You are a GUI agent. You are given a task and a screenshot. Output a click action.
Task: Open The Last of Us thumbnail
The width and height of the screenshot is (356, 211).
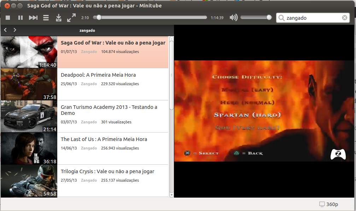[x=29, y=148]
